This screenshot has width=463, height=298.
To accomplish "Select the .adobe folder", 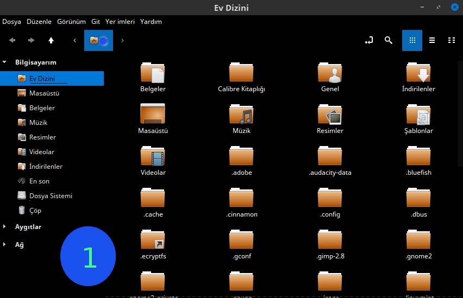I will [241, 156].
